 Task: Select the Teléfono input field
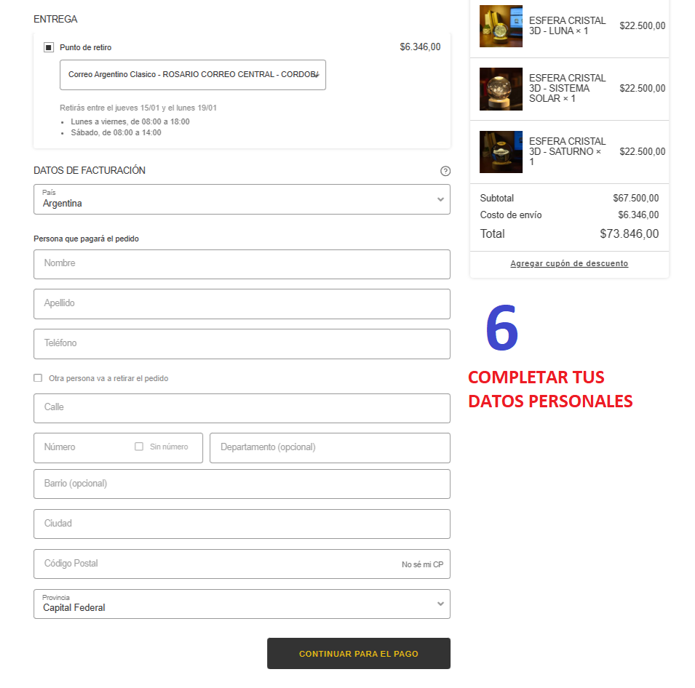(x=242, y=343)
